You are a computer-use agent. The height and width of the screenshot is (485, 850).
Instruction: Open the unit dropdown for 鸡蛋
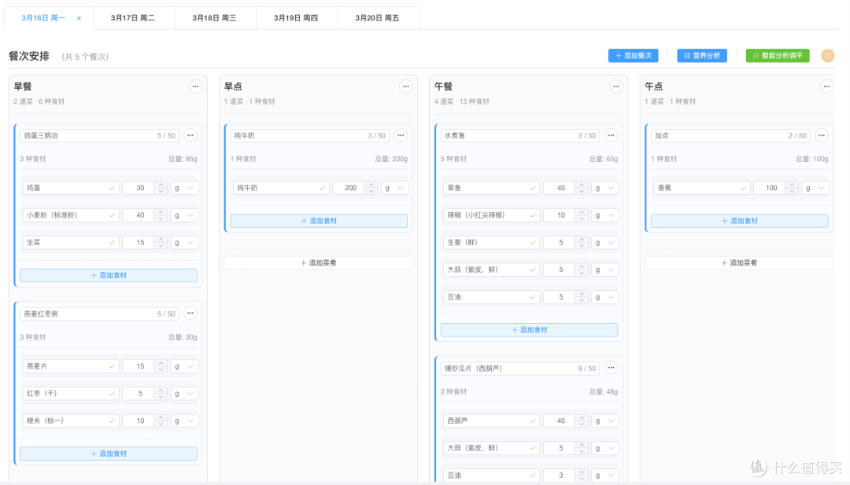(x=183, y=188)
